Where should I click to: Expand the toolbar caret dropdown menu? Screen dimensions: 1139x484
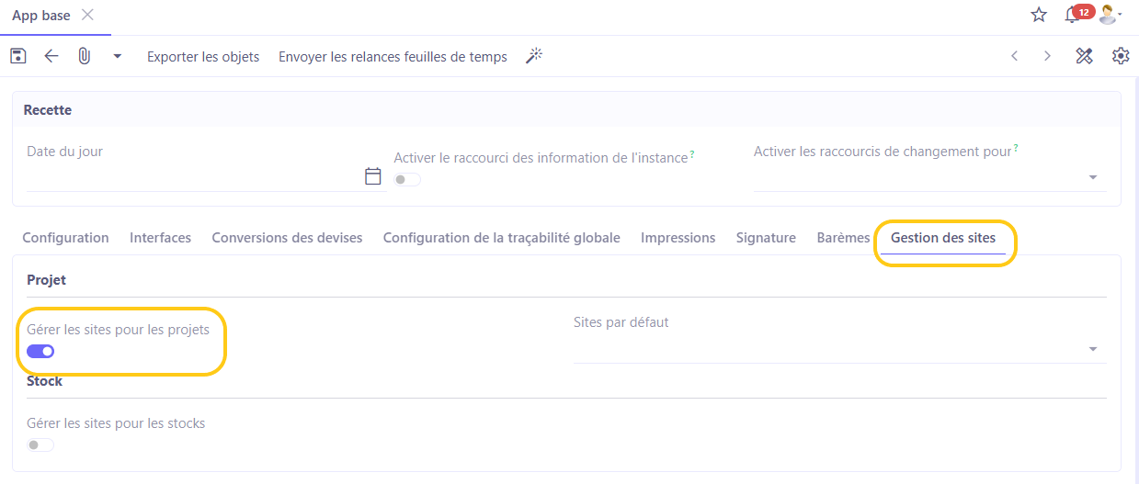click(x=118, y=57)
